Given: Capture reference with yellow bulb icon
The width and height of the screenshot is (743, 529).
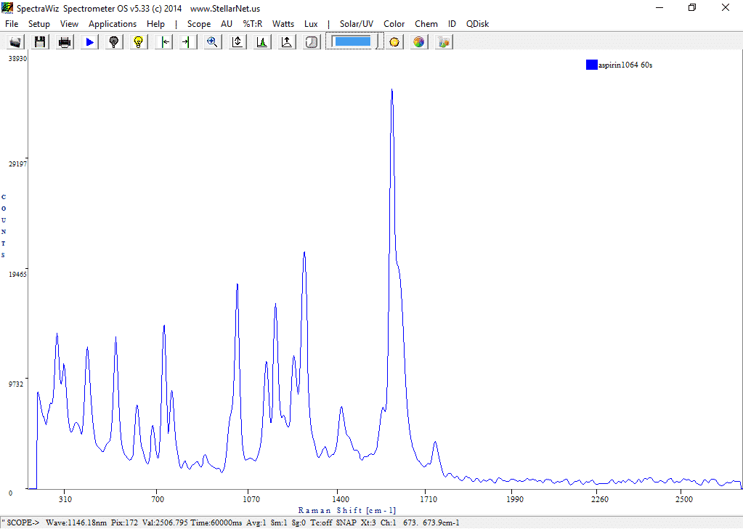Looking at the screenshot, I should point(139,41).
